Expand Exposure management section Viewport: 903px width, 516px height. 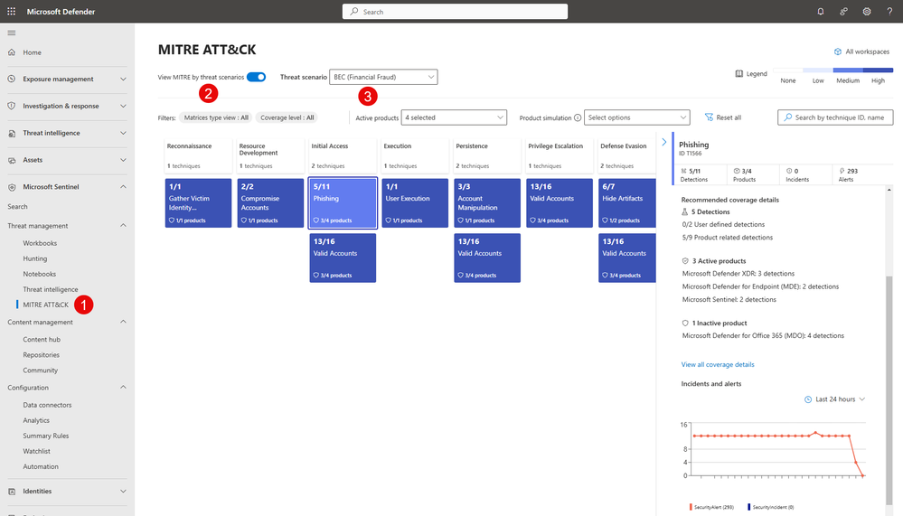click(123, 79)
